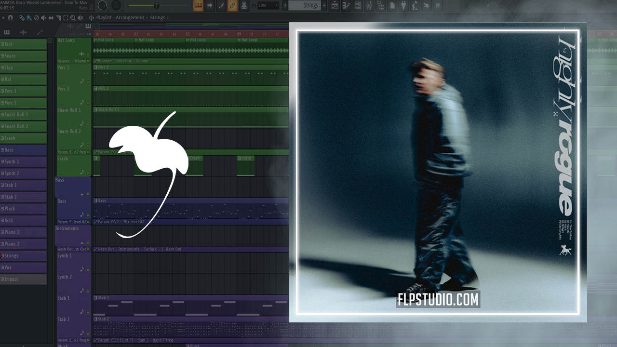Screen dimensions: 617x347
Task: Select the Zoom tool in playlist toolbar
Action: point(72,18)
